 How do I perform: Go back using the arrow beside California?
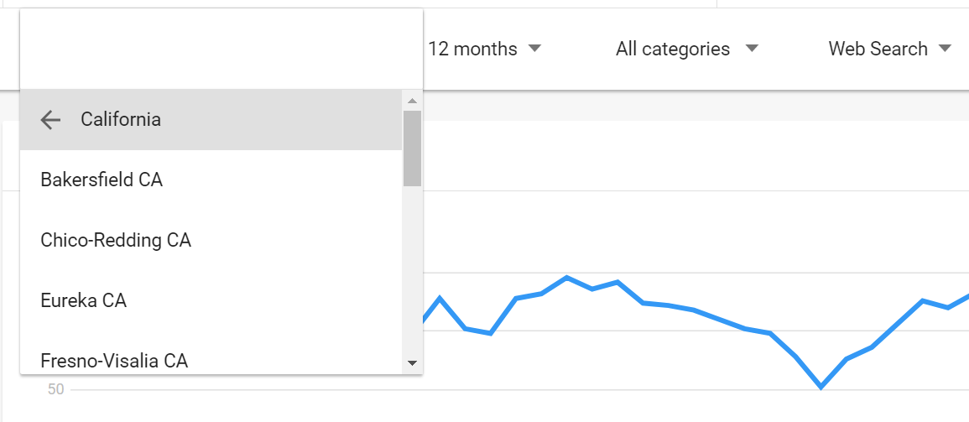[x=50, y=120]
